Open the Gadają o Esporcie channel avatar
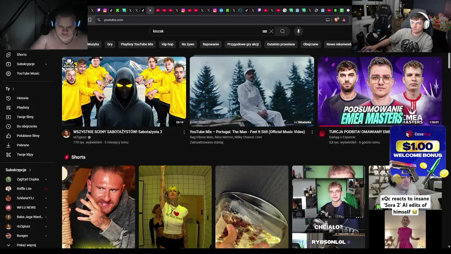 click(x=322, y=133)
